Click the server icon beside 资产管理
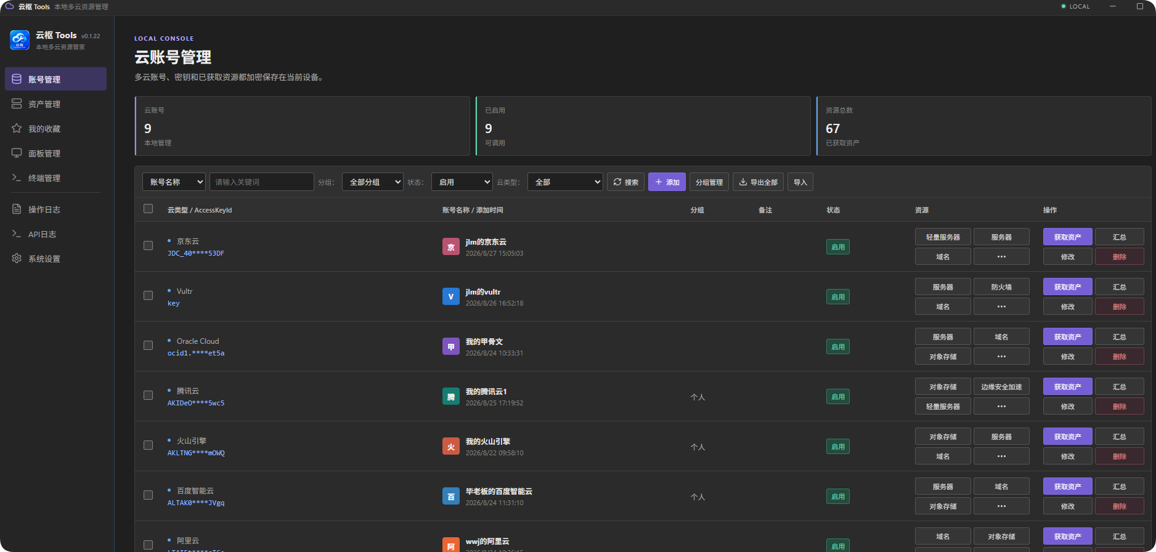1156x552 pixels. pos(17,103)
